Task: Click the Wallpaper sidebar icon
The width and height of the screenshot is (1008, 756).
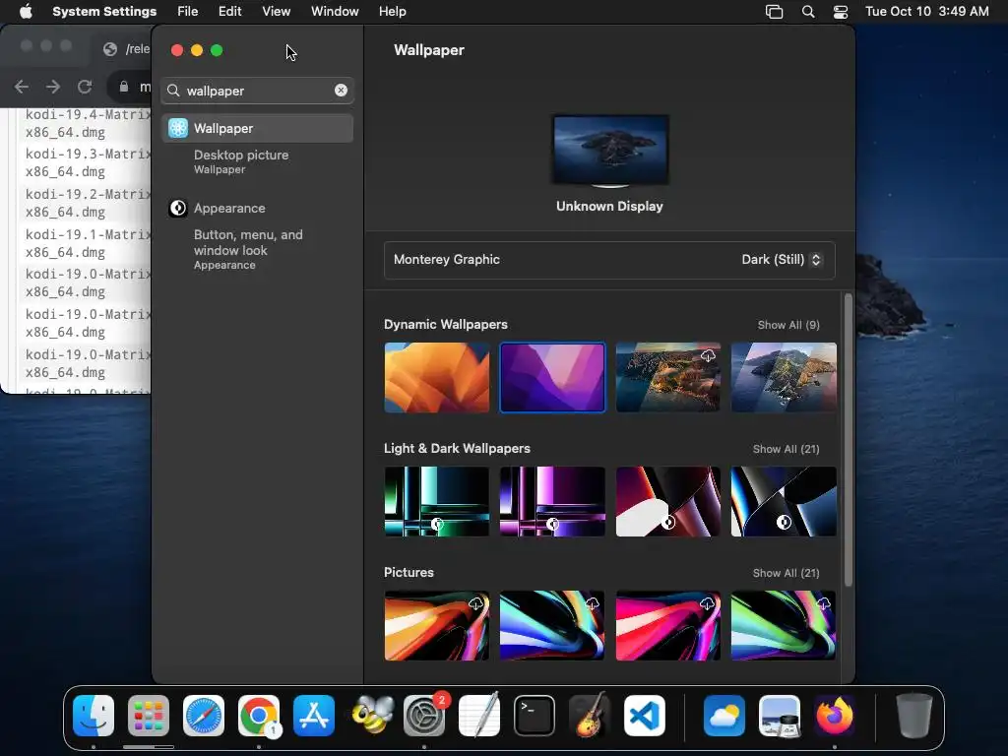Action: (178, 128)
